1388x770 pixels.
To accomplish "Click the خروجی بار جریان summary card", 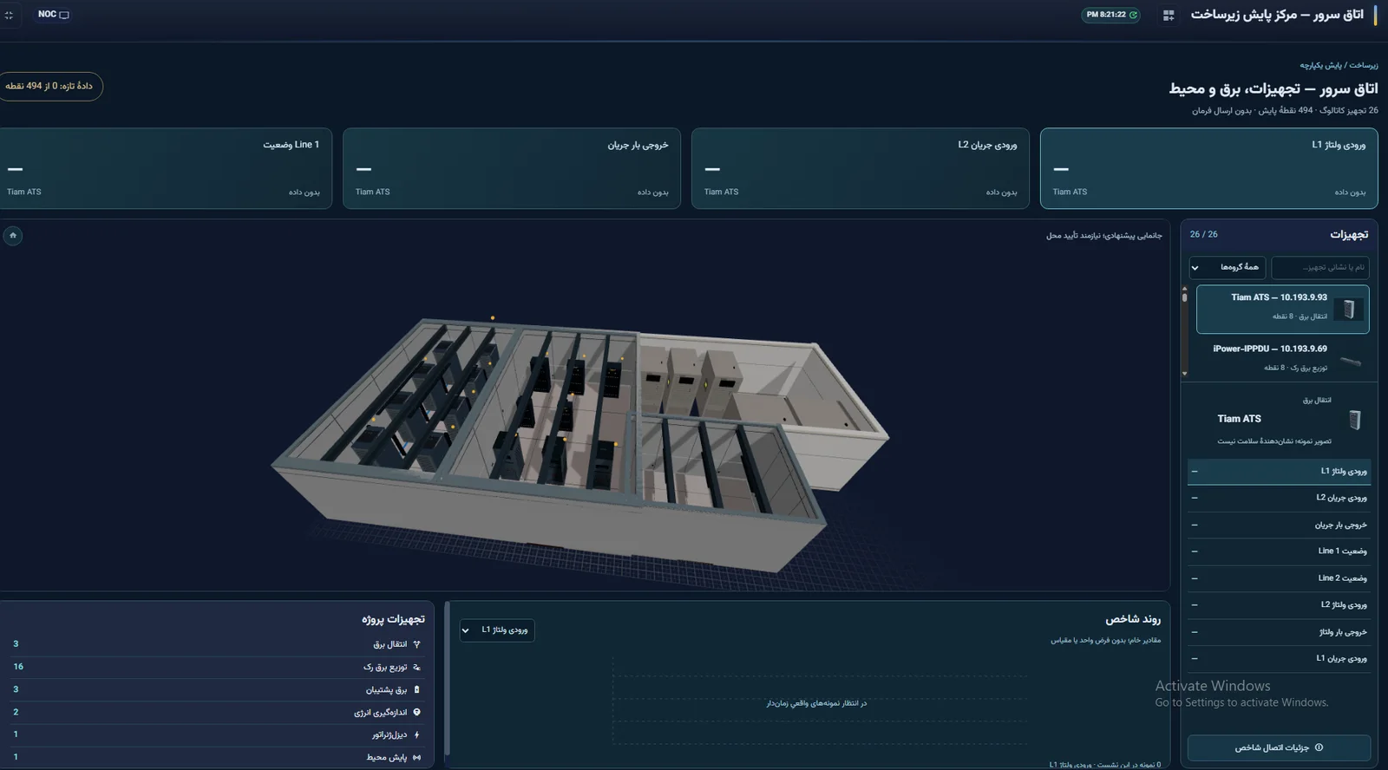I will tap(512, 168).
